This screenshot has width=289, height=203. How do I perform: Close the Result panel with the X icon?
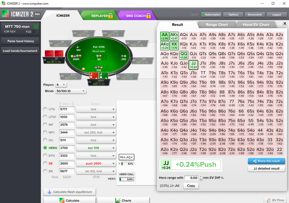pyautogui.click(x=285, y=24)
